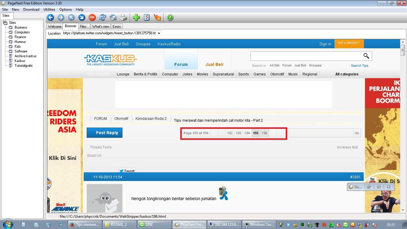
Task: Click the magnifier search icon on Kaskus
Action: point(366,56)
